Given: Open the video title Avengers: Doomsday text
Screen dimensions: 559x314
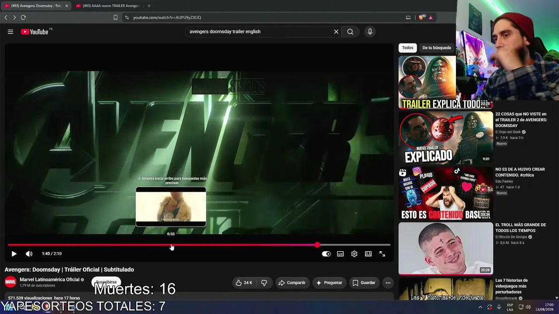Looking at the screenshot, I should coord(69,270).
